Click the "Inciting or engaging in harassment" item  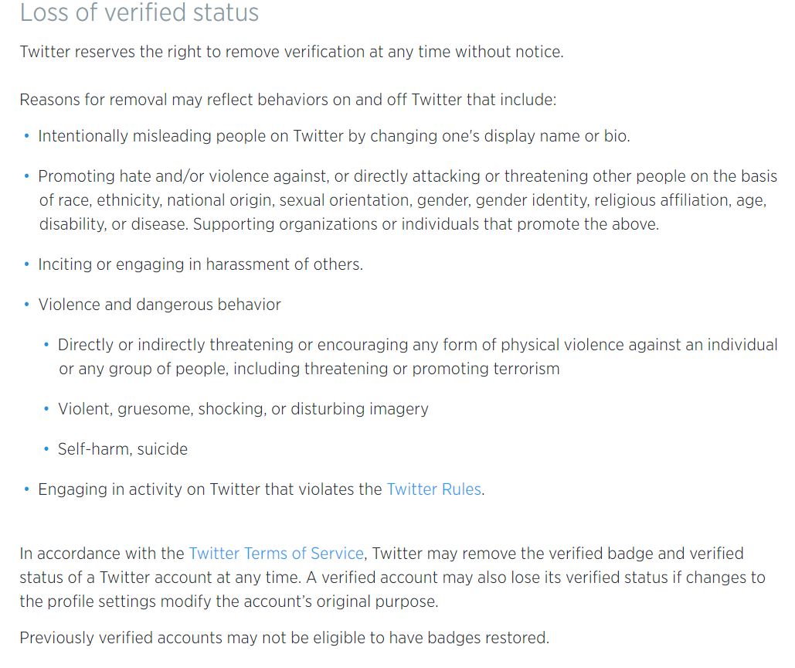tap(200, 264)
